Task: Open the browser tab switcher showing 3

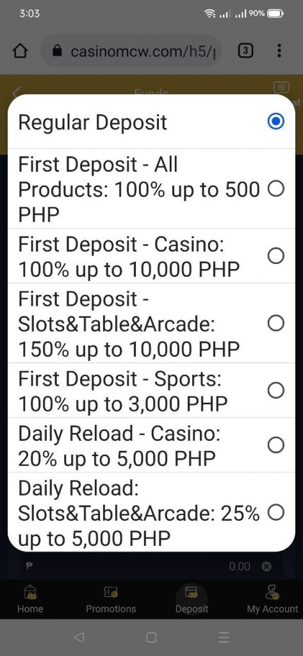Action: coord(245,51)
